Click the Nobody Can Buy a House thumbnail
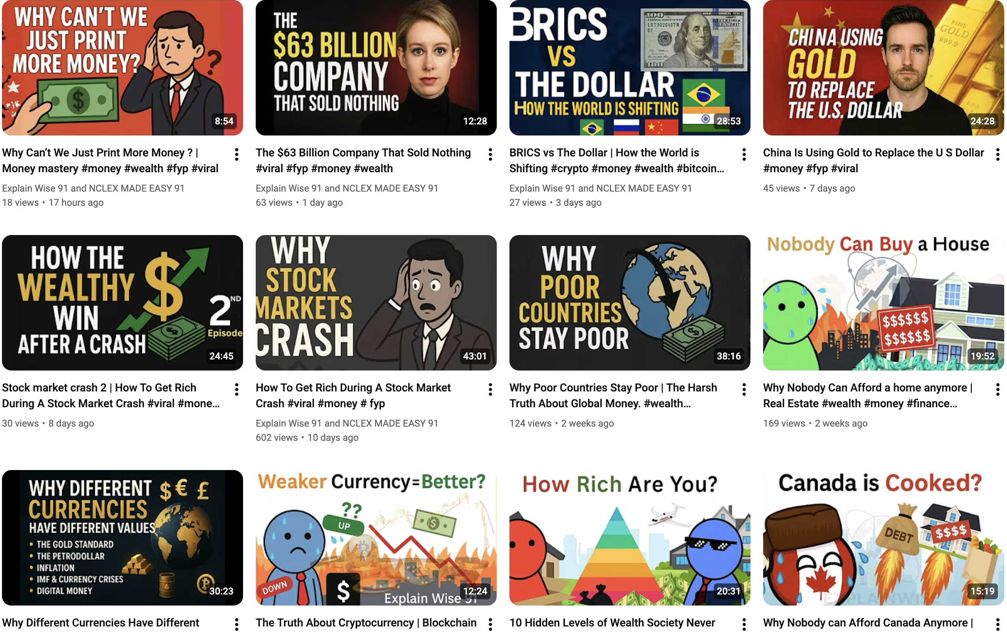Viewport: 1007px width, 632px height. (883, 303)
